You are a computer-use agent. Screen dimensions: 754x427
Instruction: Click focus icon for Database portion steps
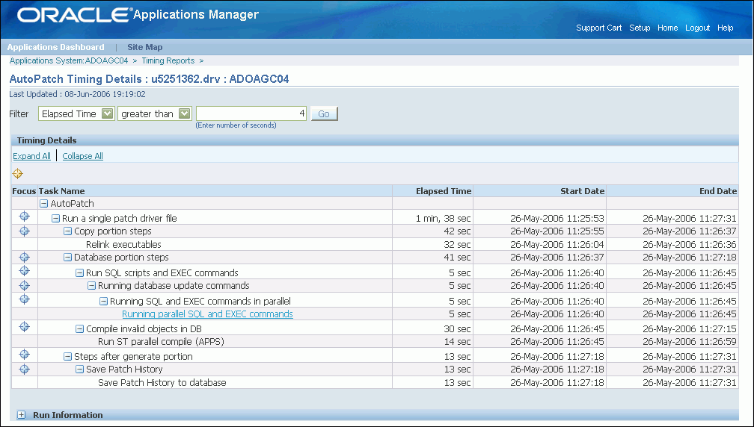click(x=24, y=257)
